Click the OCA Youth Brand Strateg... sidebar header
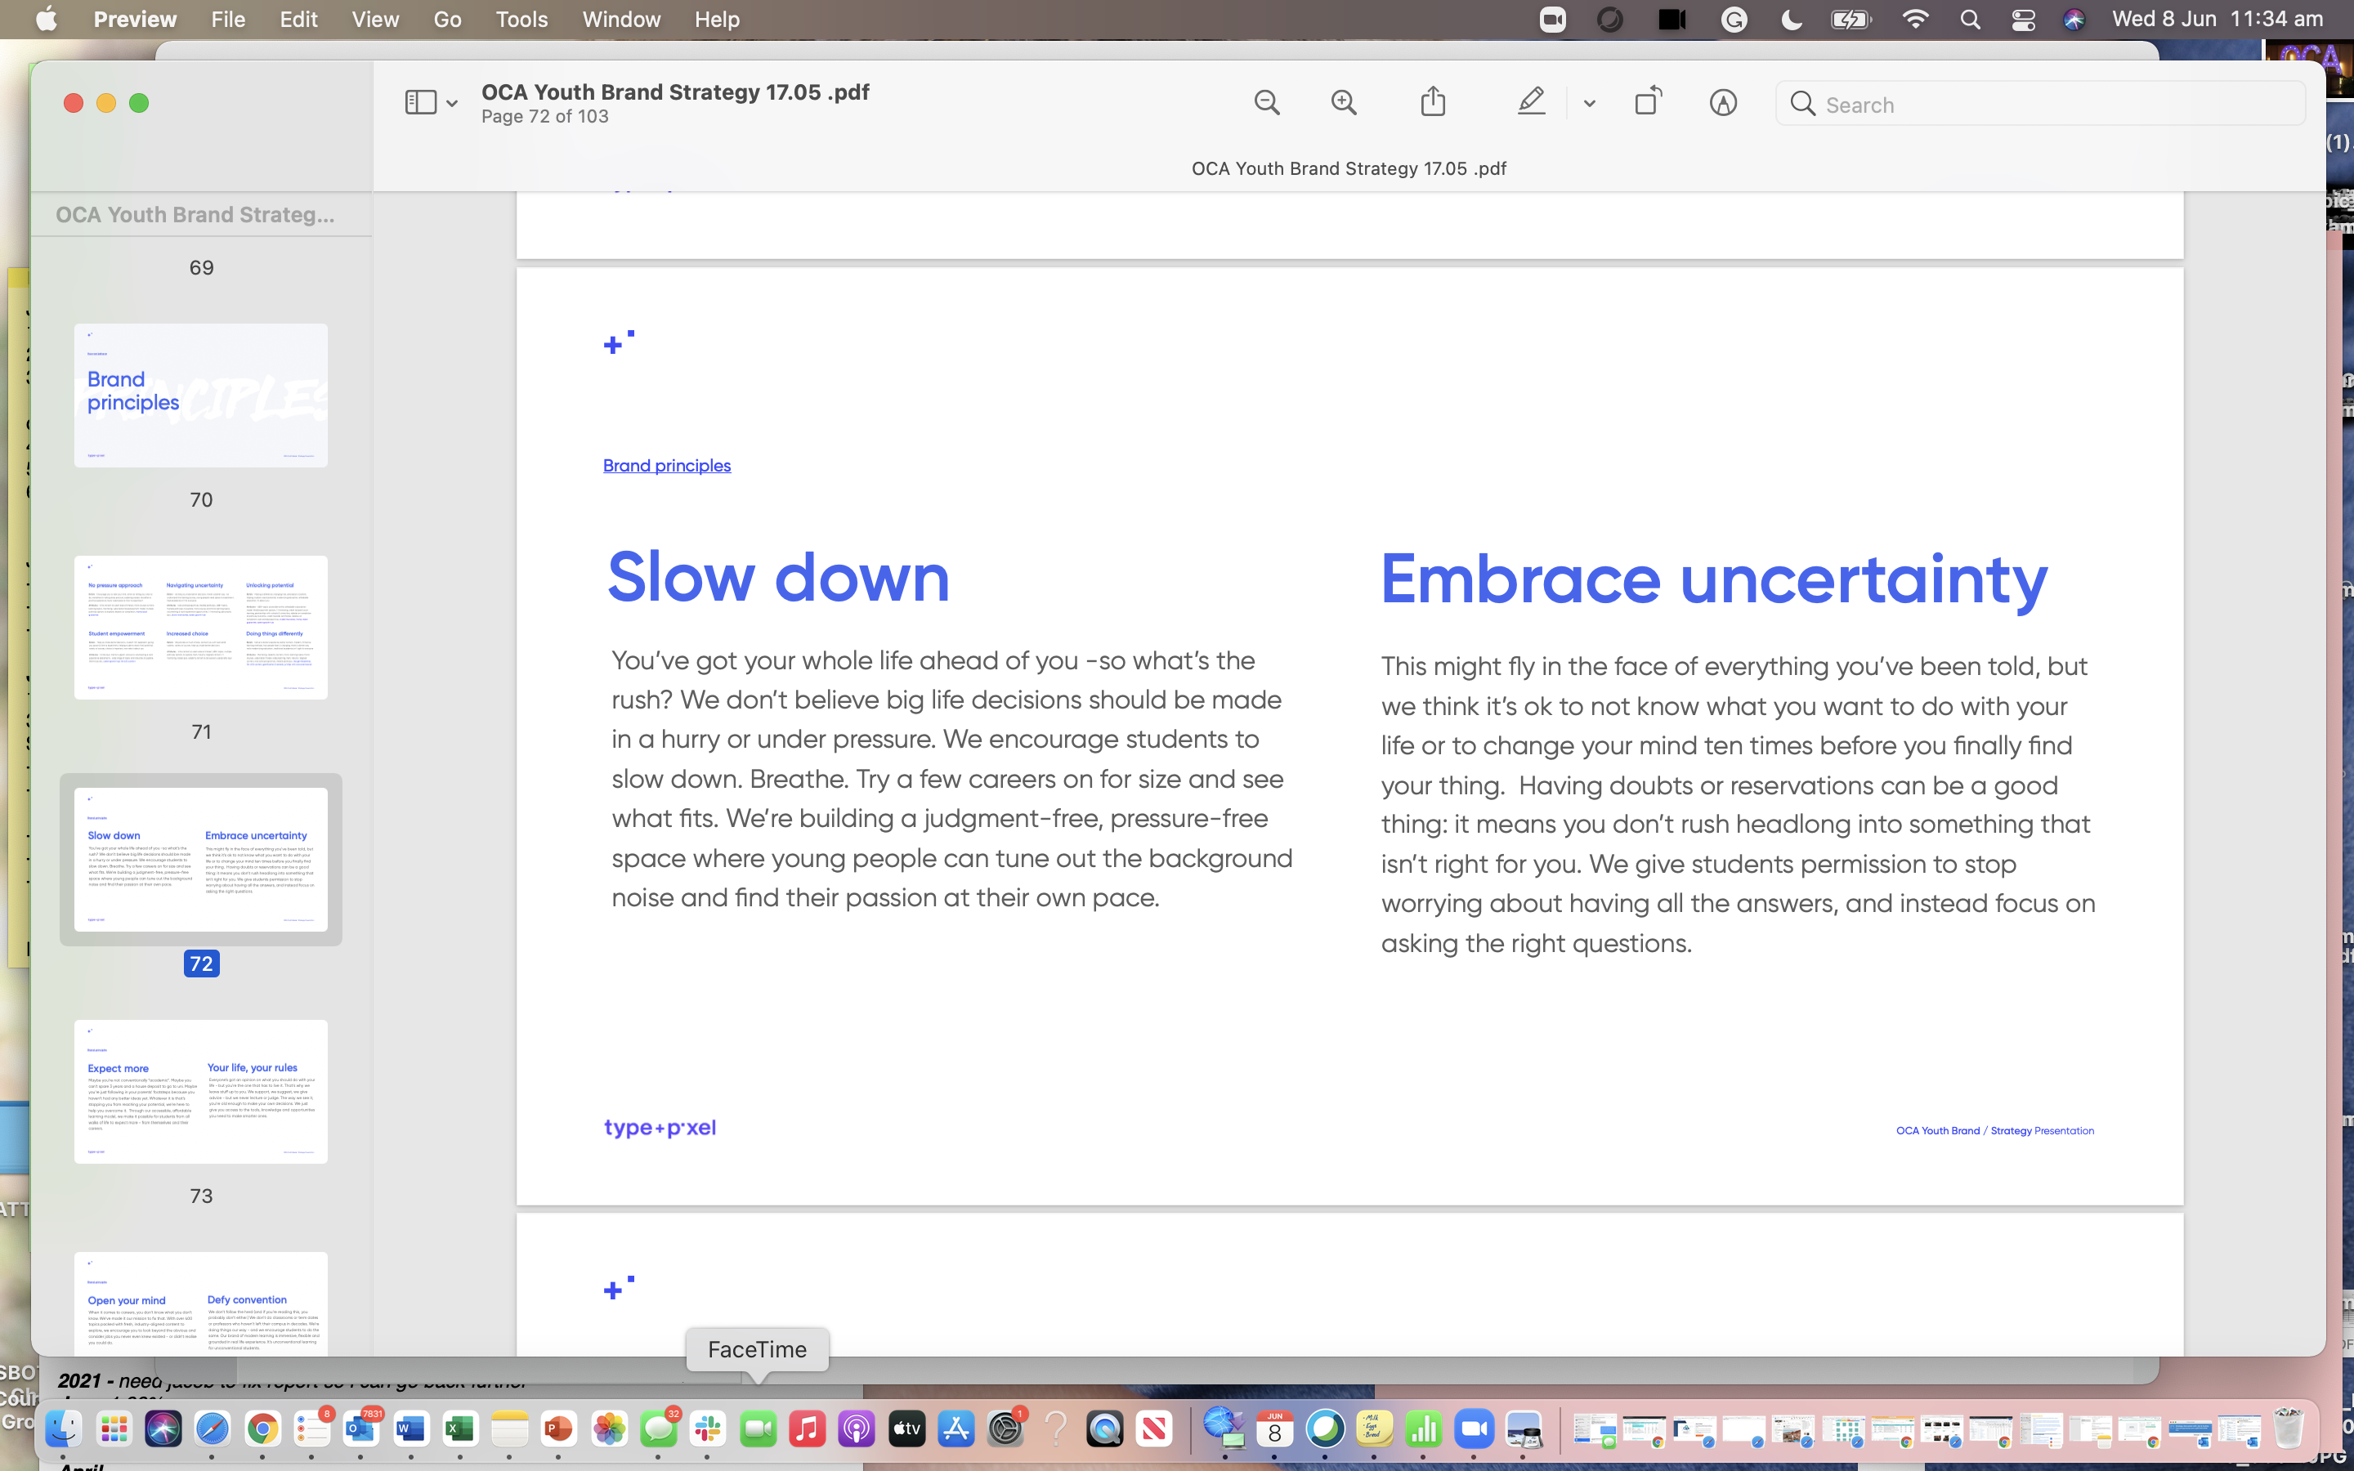Screen dimensions: 2354x1471 pos(195,215)
